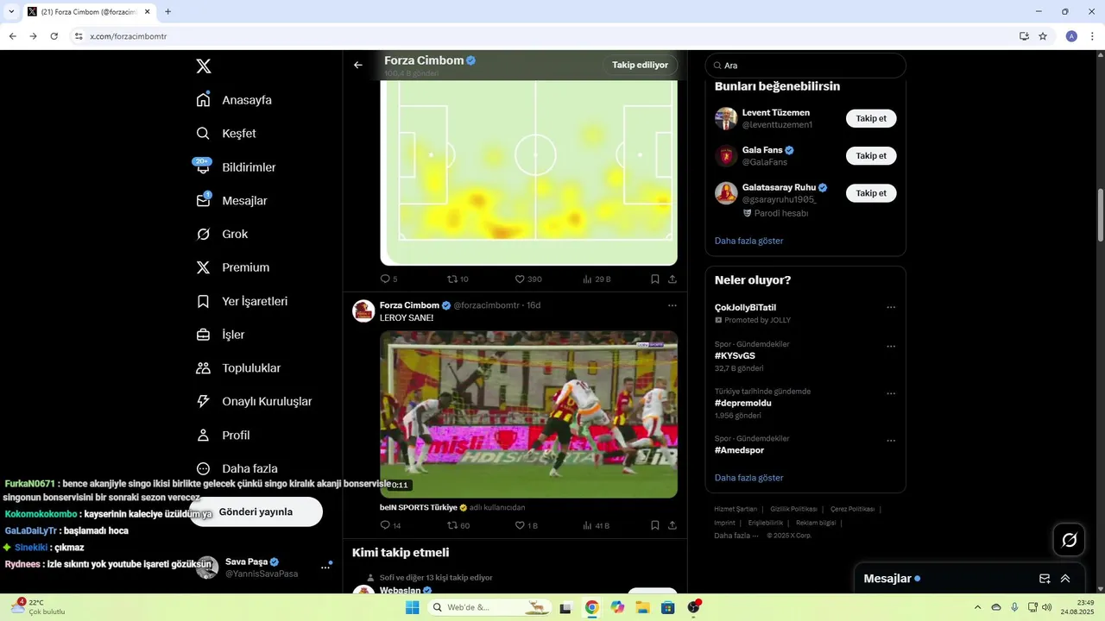Open Chrome from taskbar
This screenshot has height=621, width=1105.
[591, 607]
